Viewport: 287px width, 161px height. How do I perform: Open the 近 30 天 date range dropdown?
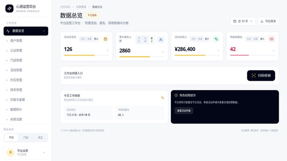pos(243,21)
